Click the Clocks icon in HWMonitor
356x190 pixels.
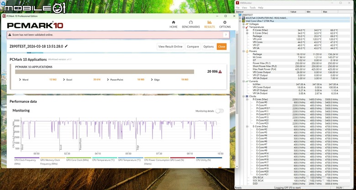point(247,96)
